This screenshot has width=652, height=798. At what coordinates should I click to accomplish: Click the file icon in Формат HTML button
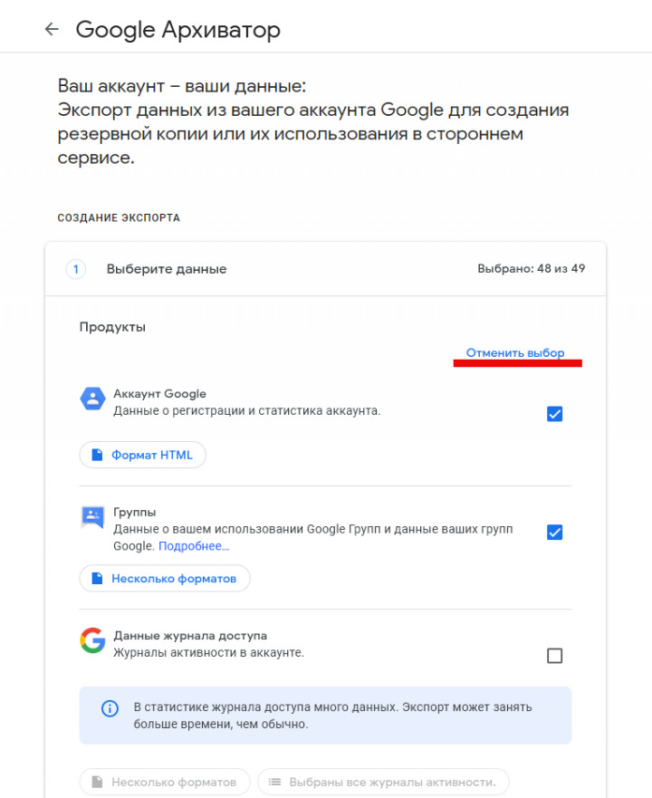[x=97, y=455]
